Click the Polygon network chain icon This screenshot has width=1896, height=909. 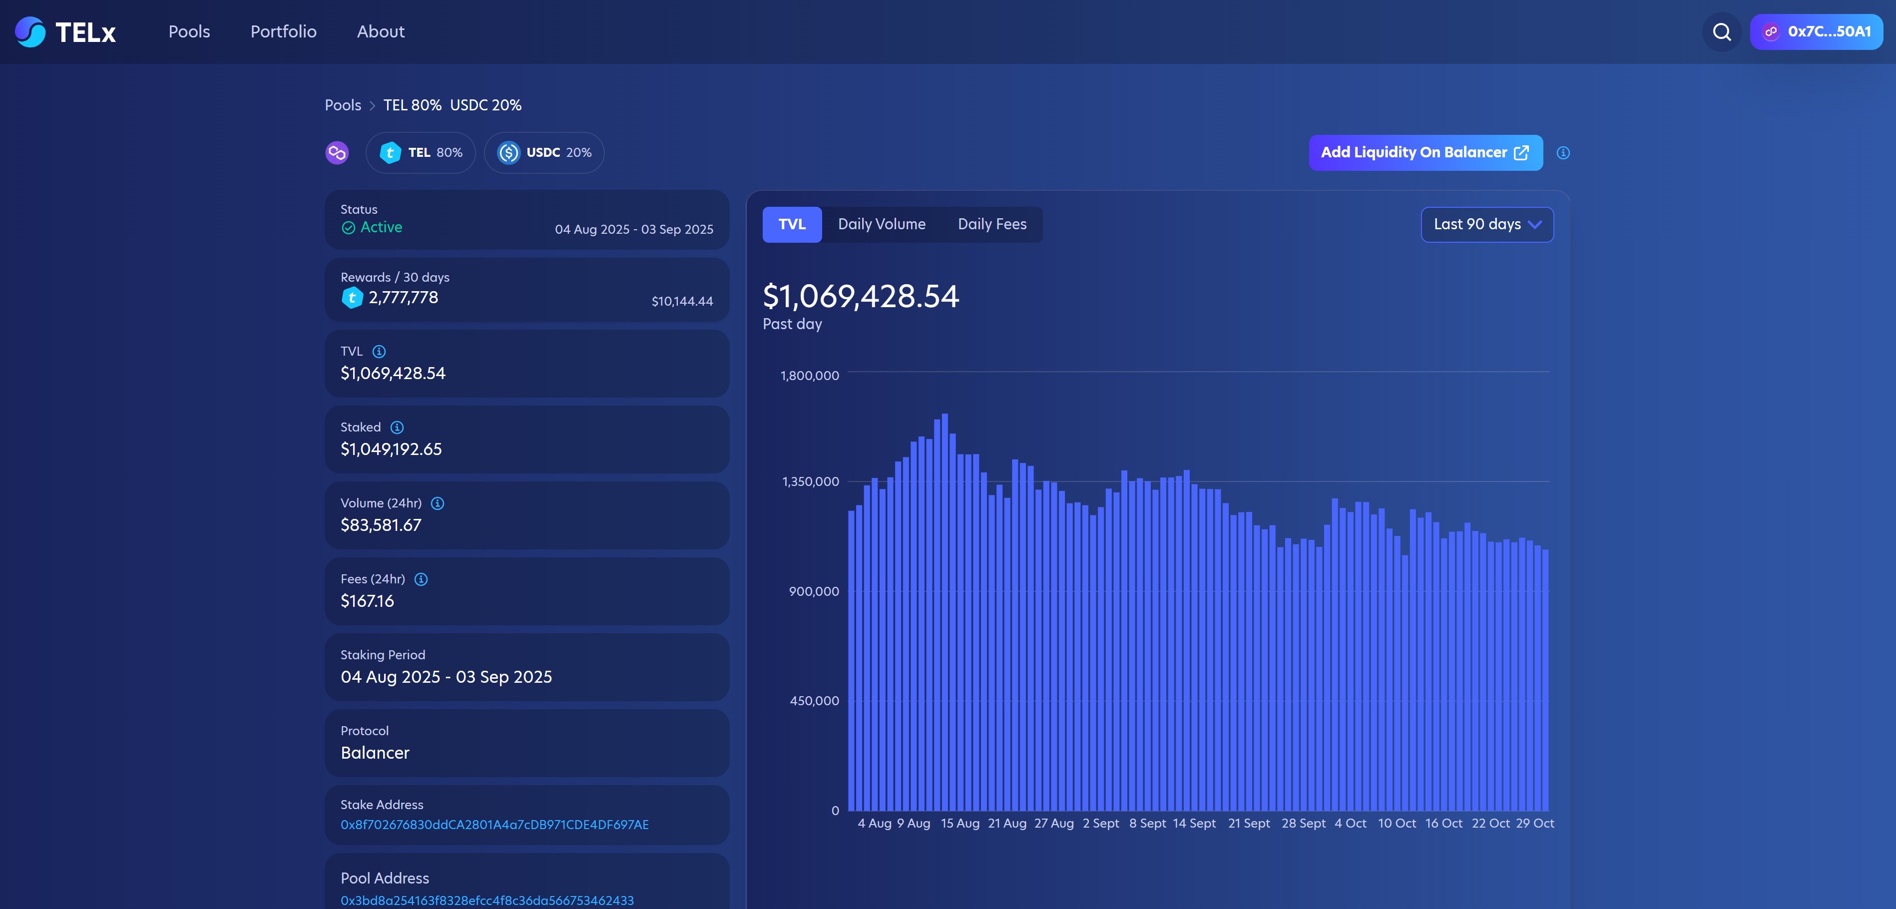337,152
